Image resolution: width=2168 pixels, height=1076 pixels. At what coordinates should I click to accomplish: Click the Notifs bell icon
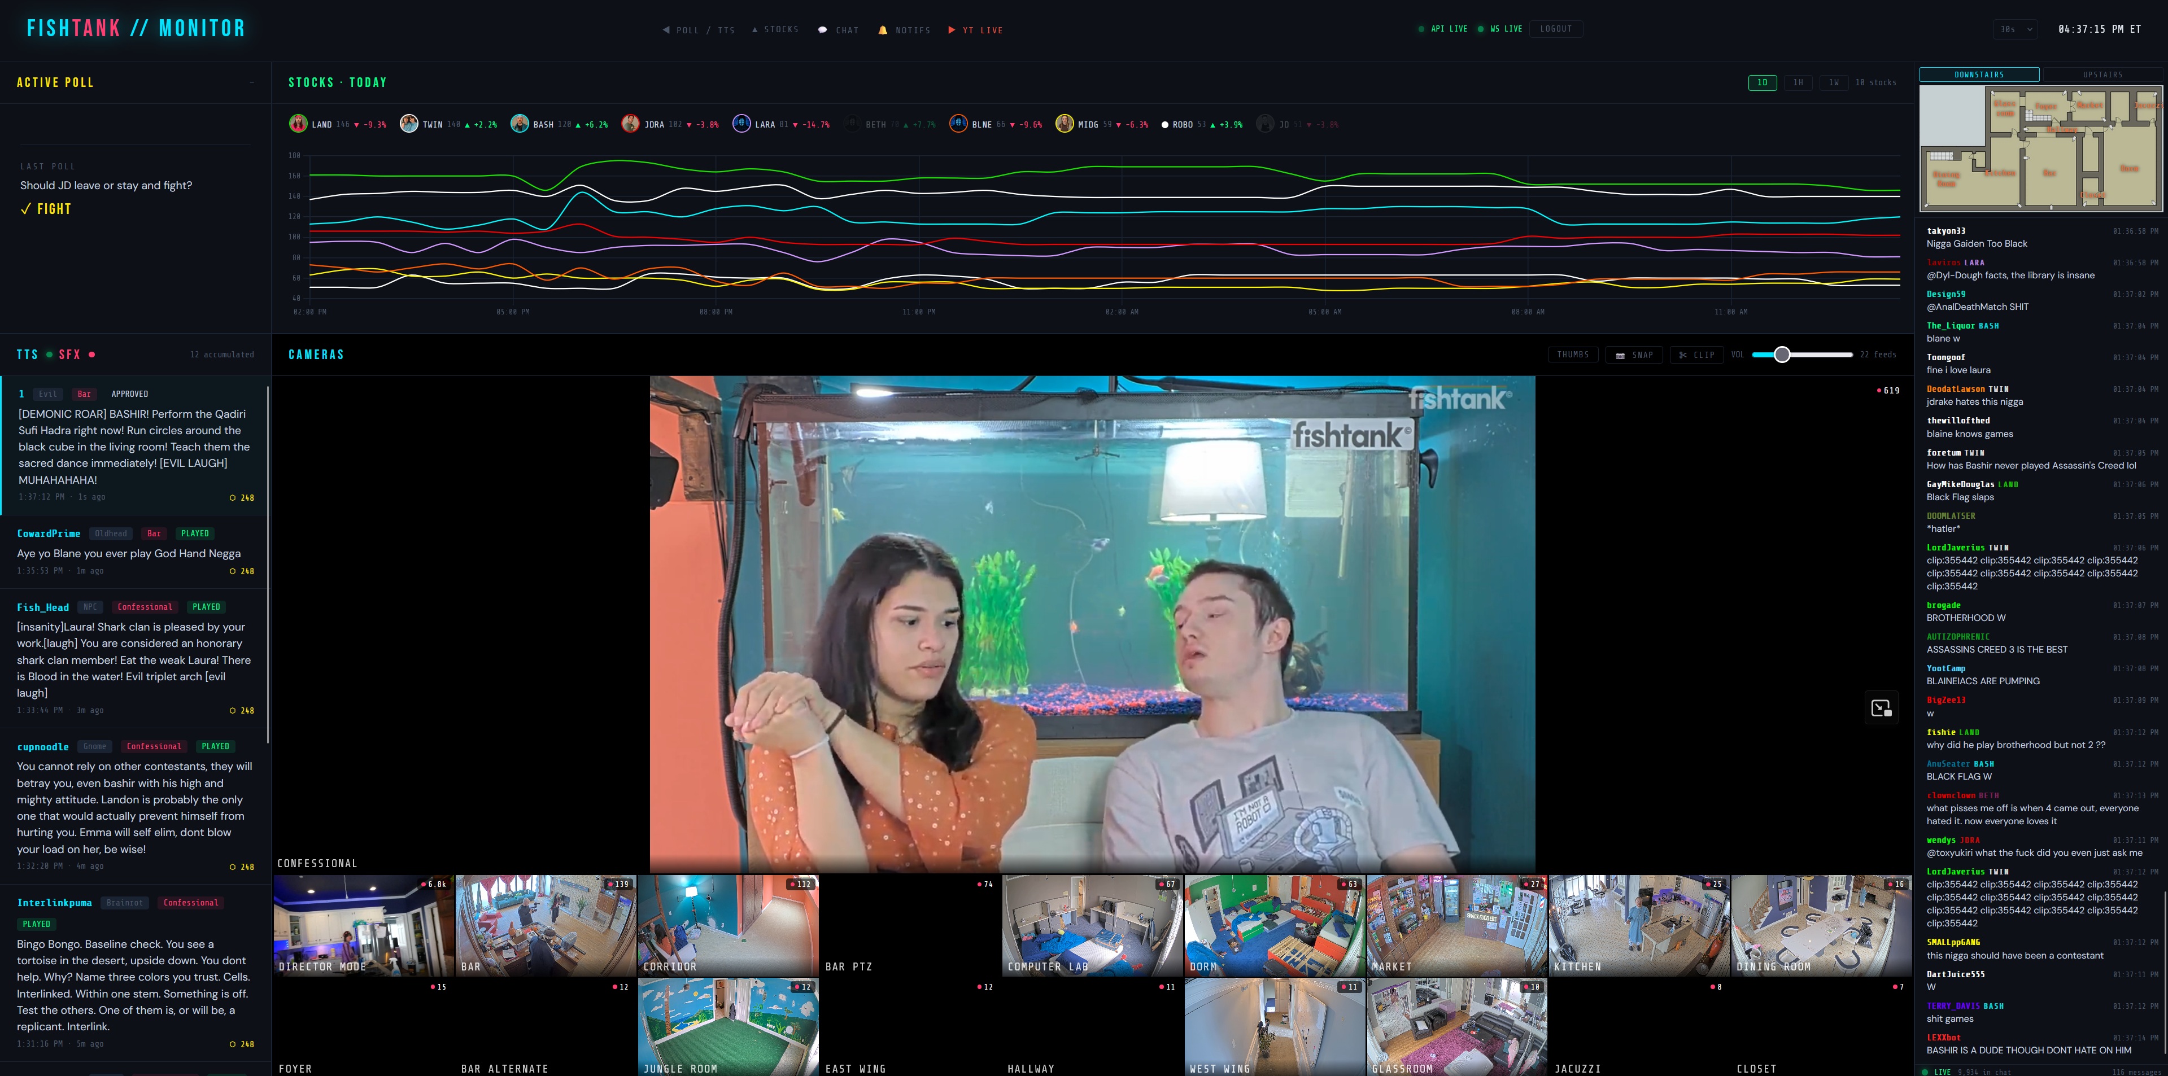coord(882,30)
